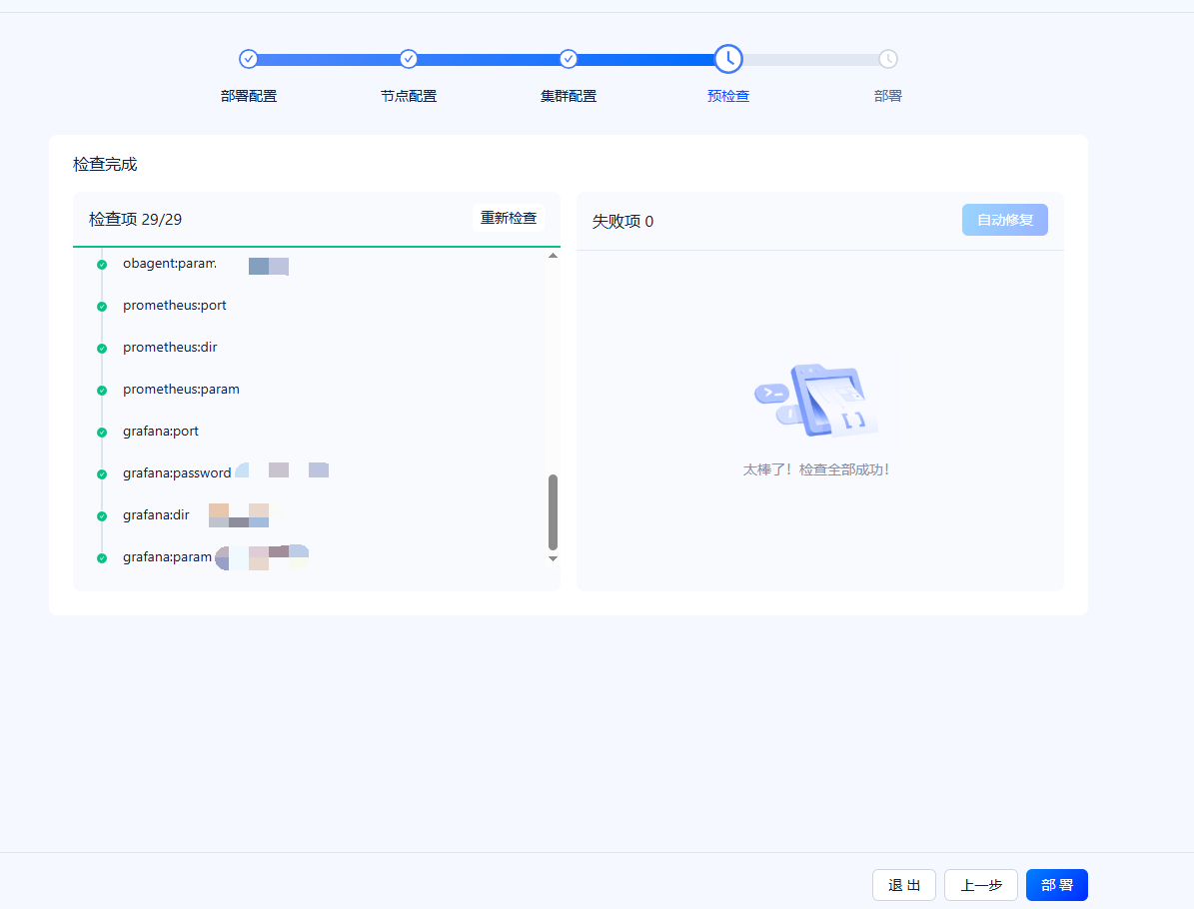Click the 部署配置 step checkmark icon
The width and height of the screenshot is (1194, 909).
pyautogui.click(x=248, y=59)
